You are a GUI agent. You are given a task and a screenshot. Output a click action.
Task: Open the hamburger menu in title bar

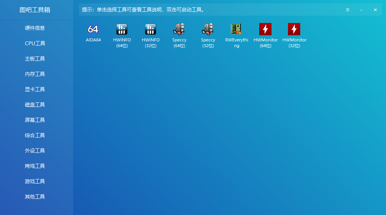coord(348,10)
